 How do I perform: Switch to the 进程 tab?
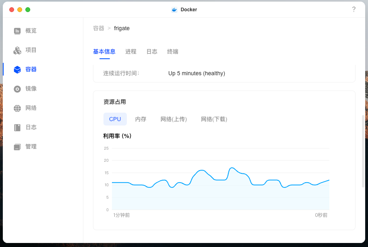click(x=130, y=51)
